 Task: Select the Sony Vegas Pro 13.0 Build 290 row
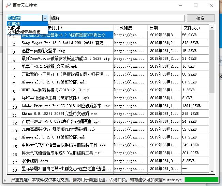67,43
